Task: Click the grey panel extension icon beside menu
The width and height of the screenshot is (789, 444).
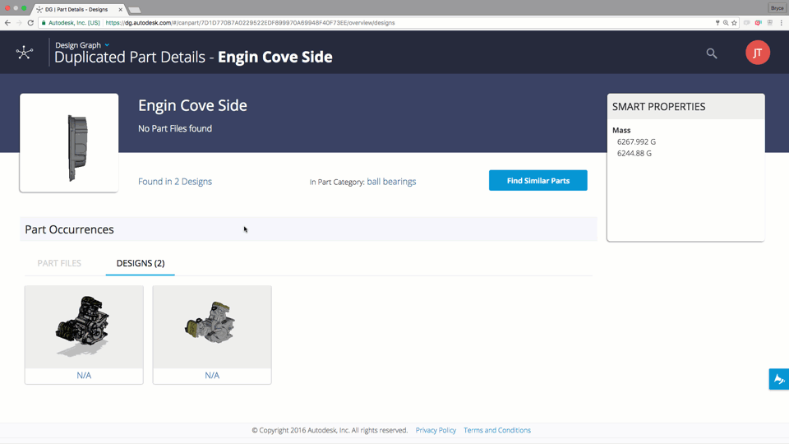Action: [770, 23]
